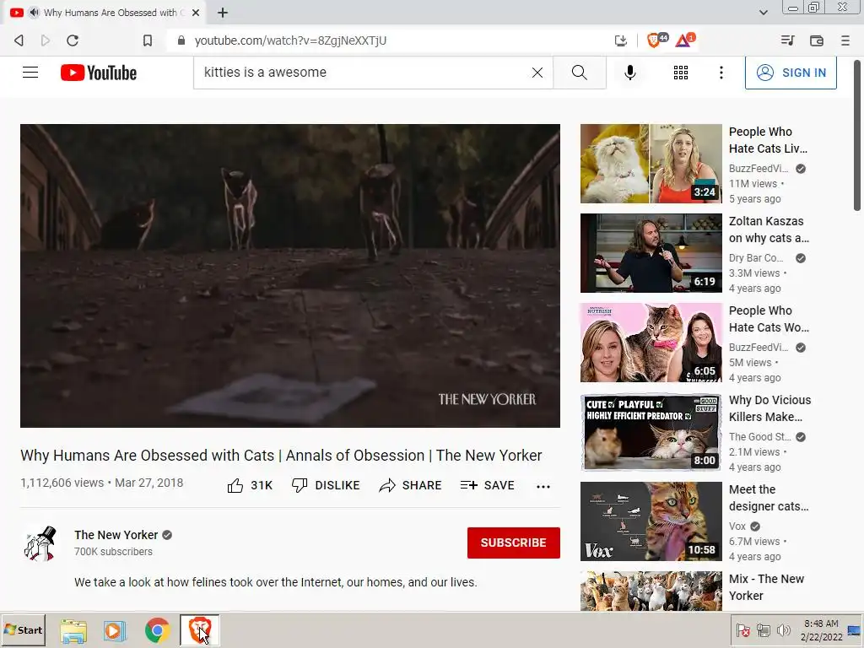This screenshot has height=648, width=864.
Task: Click the video player to pause
Action: click(x=290, y=276)
